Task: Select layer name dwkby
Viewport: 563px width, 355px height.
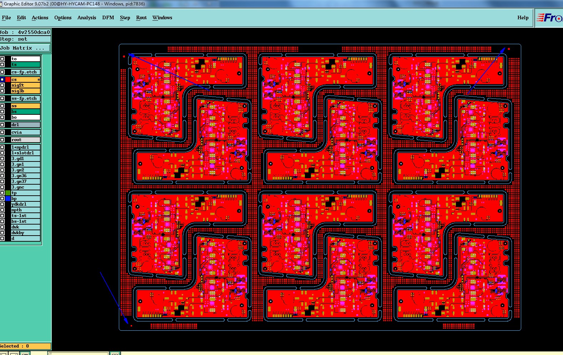Action: pos(26,233)
